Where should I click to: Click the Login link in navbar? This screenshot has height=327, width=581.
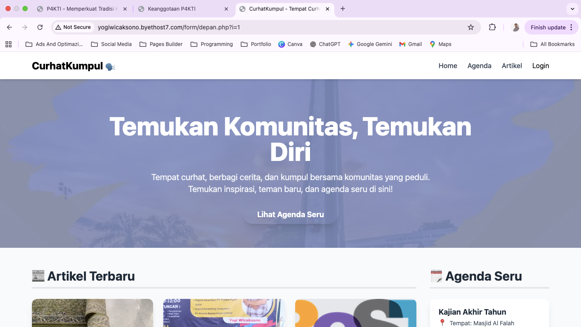pos(541,66)
